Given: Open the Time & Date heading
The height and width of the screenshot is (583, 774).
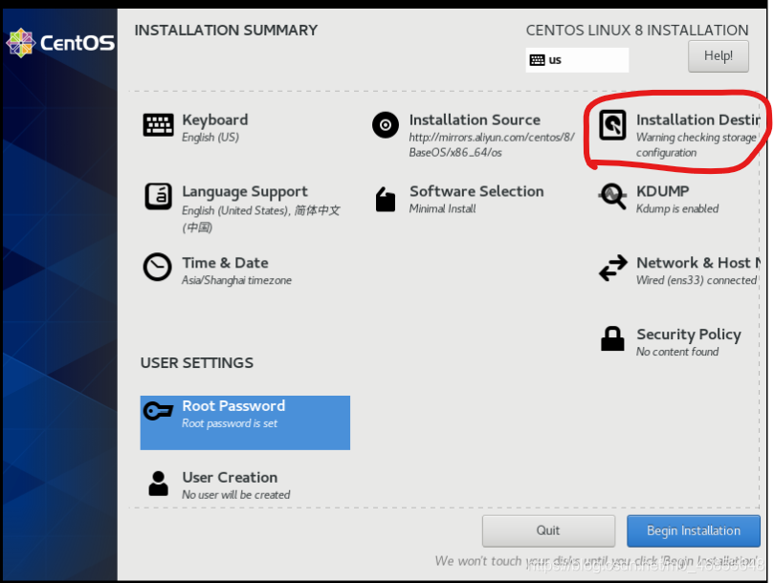Looking at the screenshot, I should click(x=225, y=263).
